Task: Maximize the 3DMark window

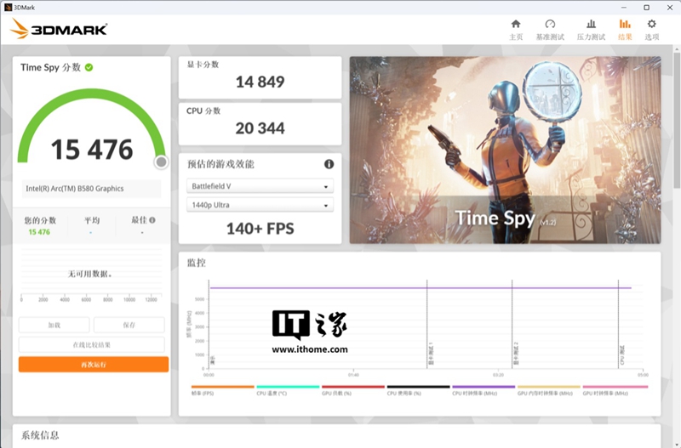Action: point(647,8)
